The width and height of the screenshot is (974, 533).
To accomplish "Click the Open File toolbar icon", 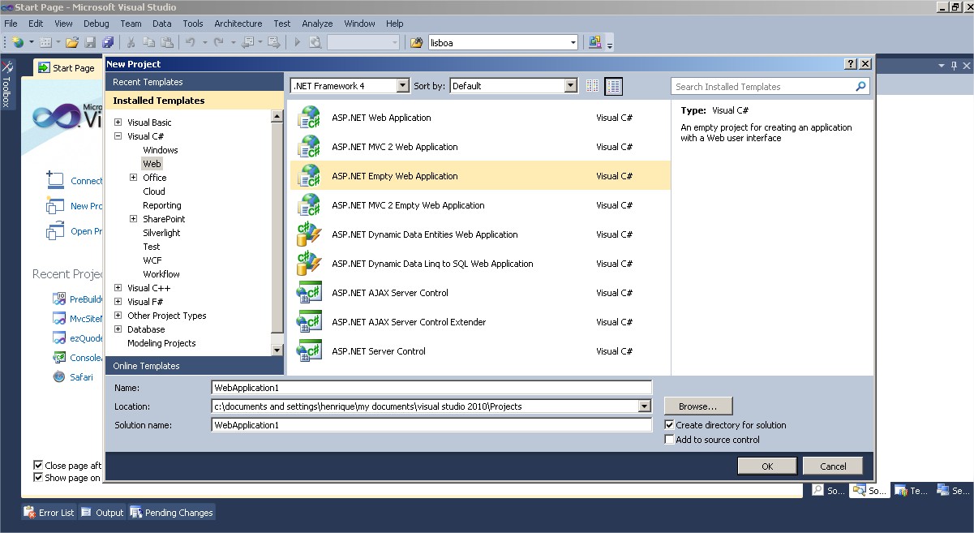I will 71,42.
